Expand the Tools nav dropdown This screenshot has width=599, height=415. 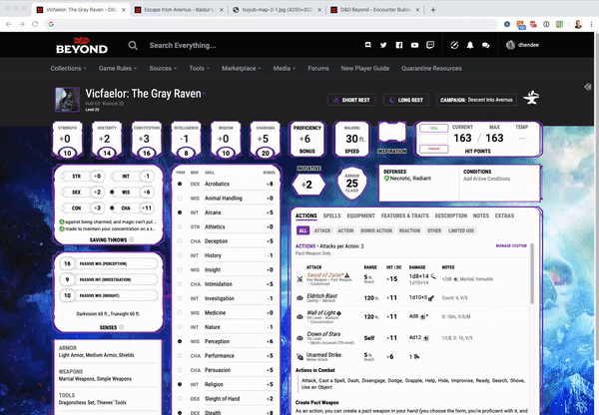(x=199, y=69)
